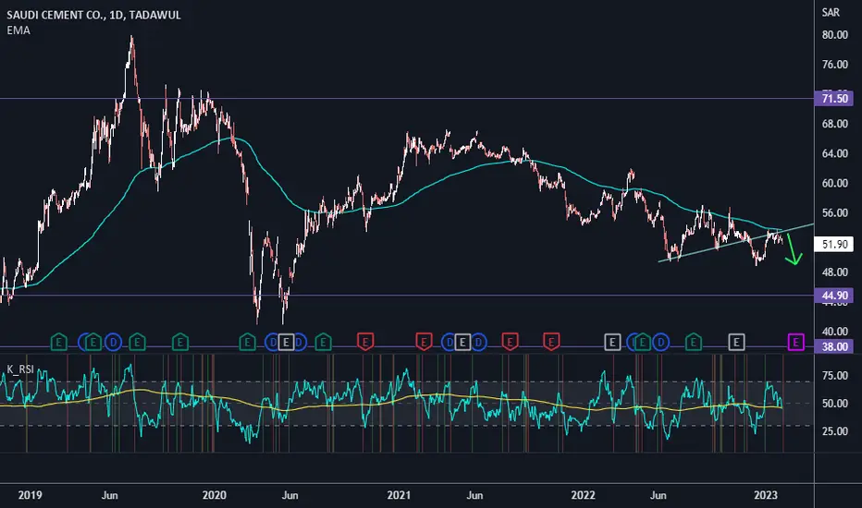This screenshot has width=862, height=508.
Task: Click the 50.00 RSI scale value
Action: coord(834,403)
